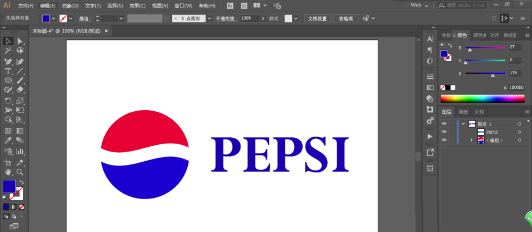Switch to the 色板 tab

tap(446, 35)
